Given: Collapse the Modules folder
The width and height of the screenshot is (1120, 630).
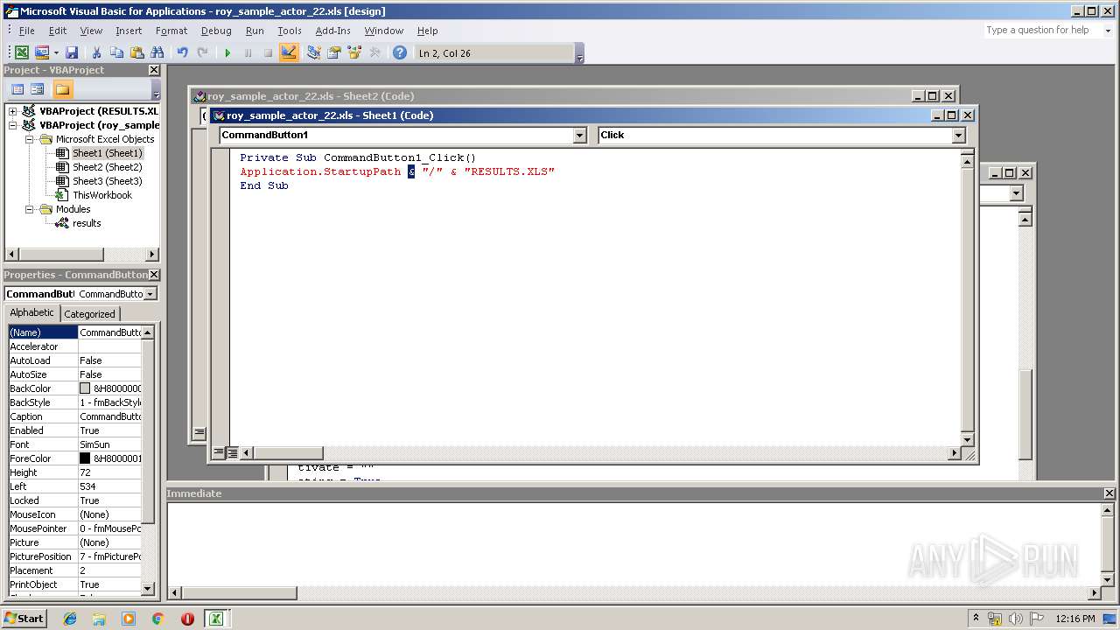Looking at the screenshot, I should (29, 209).
